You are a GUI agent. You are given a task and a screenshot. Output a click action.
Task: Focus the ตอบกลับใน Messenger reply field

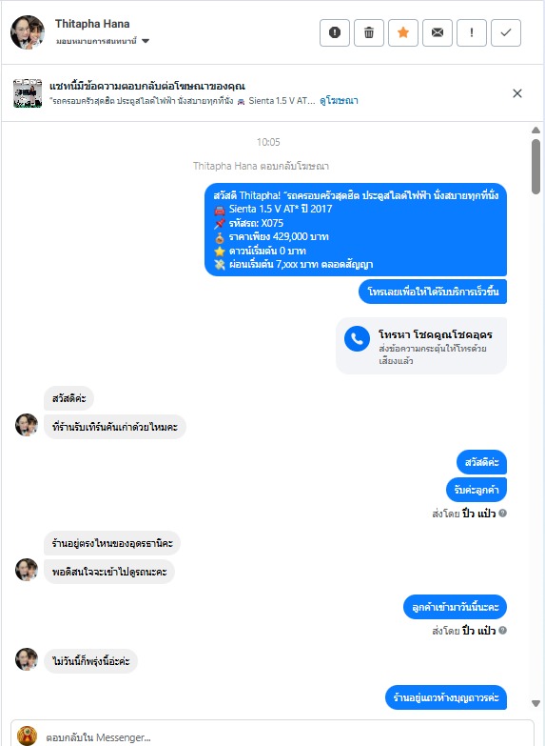pyautogui.click(x=272, y=734)
